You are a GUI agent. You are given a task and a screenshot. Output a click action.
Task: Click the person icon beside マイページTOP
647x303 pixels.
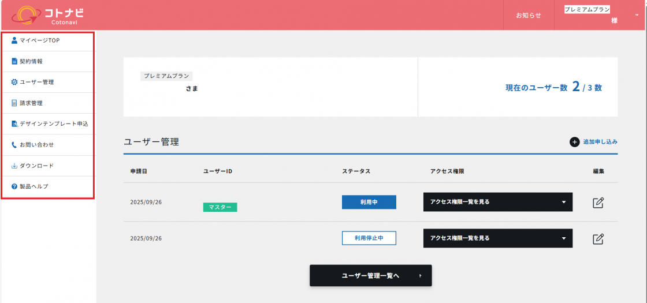point(14,40)
